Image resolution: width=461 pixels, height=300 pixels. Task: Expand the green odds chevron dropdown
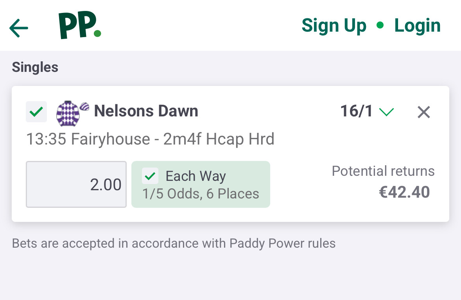(386, 112)
